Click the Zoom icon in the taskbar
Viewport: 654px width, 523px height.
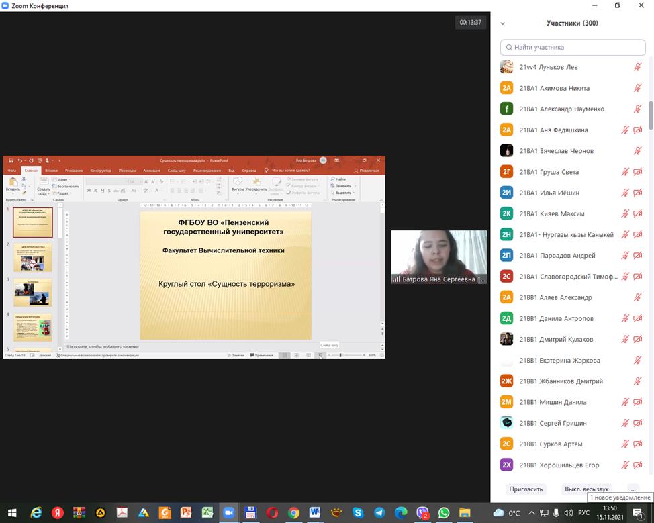pos(228,512)
